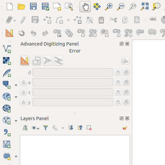This screenshot has width=165, height=165.
Task: Click the Zoom Full extent icon
Action: 145,7
